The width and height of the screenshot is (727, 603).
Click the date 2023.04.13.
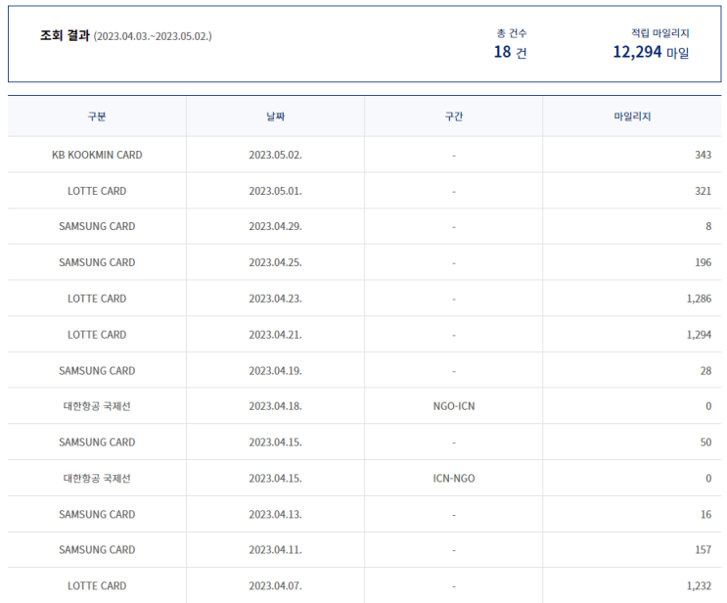[x=275, y=515]
